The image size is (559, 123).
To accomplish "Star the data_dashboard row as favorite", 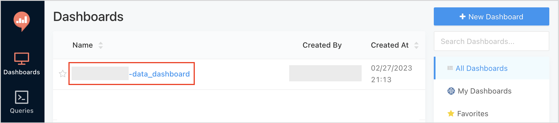I will (x=63, y=74).
